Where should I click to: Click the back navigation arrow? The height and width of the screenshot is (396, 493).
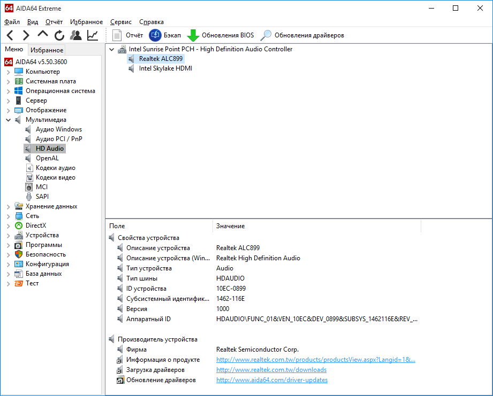10,35
